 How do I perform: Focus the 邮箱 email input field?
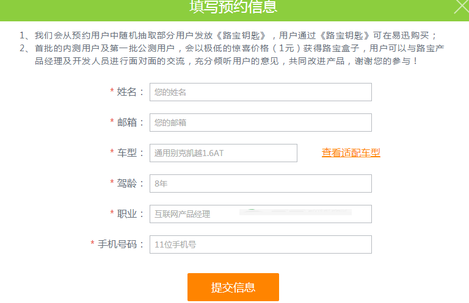click(x=260, y=123)
